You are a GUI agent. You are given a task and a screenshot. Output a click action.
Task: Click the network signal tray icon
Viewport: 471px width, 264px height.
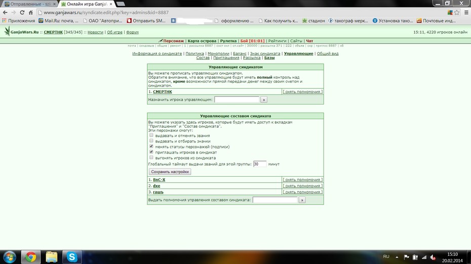[424, 257]
